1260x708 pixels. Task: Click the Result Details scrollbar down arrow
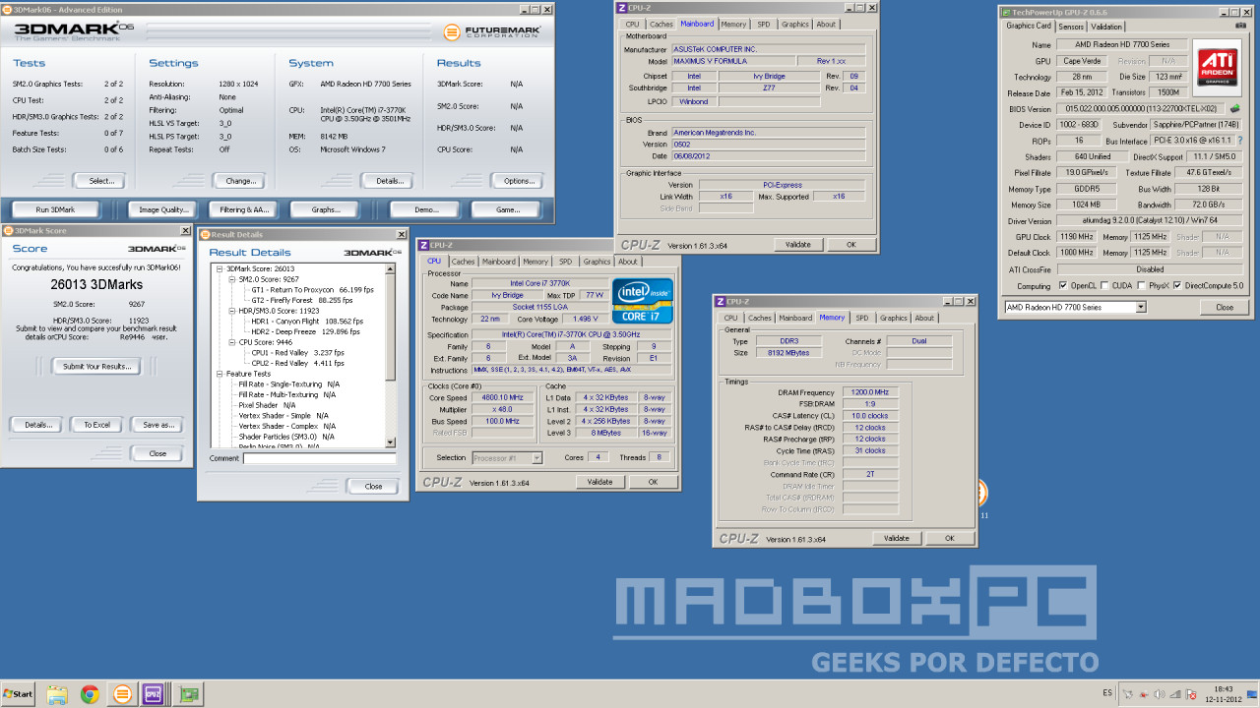pyautogui.click(x=391, y=443)
